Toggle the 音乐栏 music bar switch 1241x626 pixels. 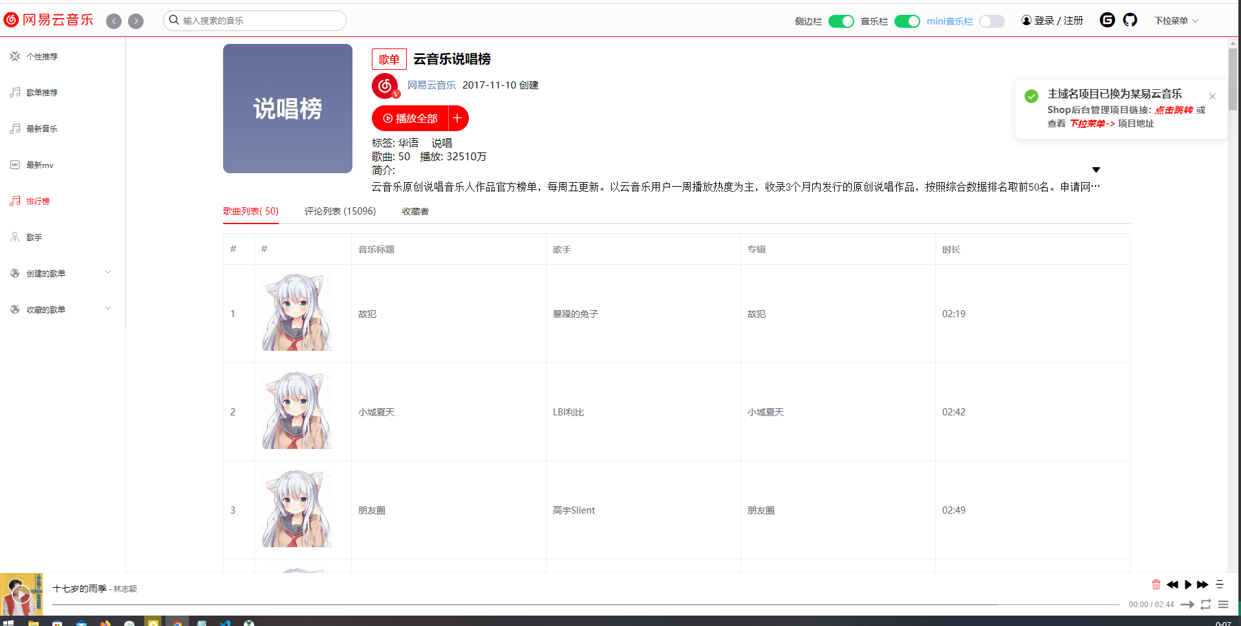[907, 21]
